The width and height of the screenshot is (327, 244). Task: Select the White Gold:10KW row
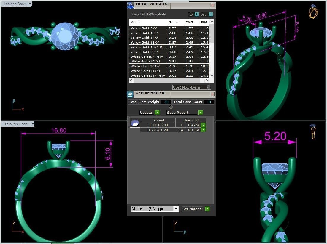[x=169, y=66]
